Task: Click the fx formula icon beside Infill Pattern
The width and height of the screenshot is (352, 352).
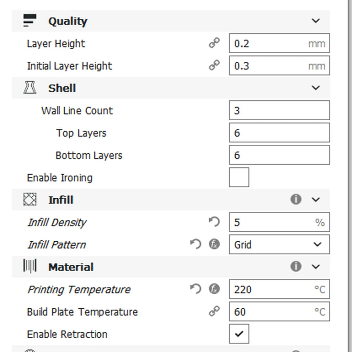Action: coord(214,244)
